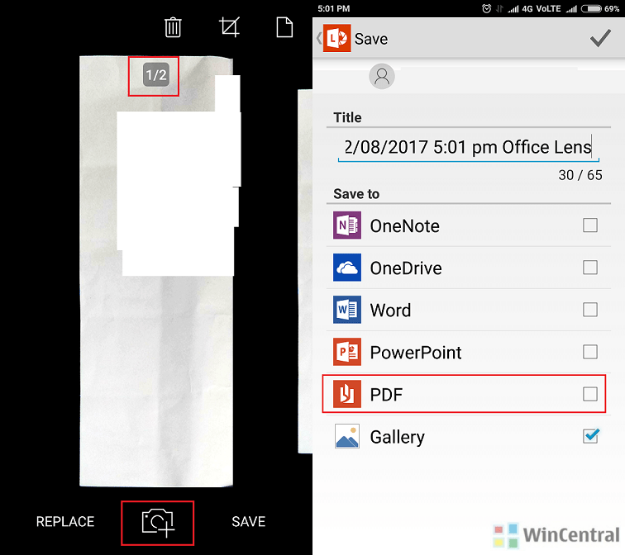Tap the Word app icon

click(x=347, y=310)
